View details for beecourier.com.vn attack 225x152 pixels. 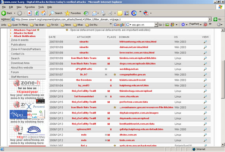tap(205, 53)
